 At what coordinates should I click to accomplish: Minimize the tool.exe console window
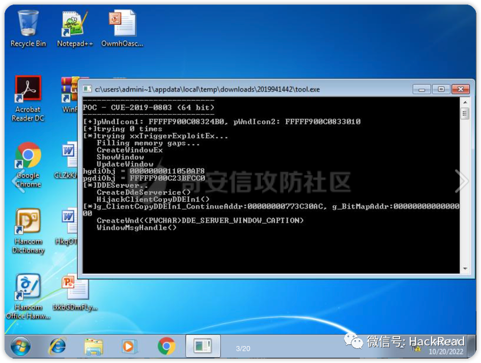coord(422,89)
